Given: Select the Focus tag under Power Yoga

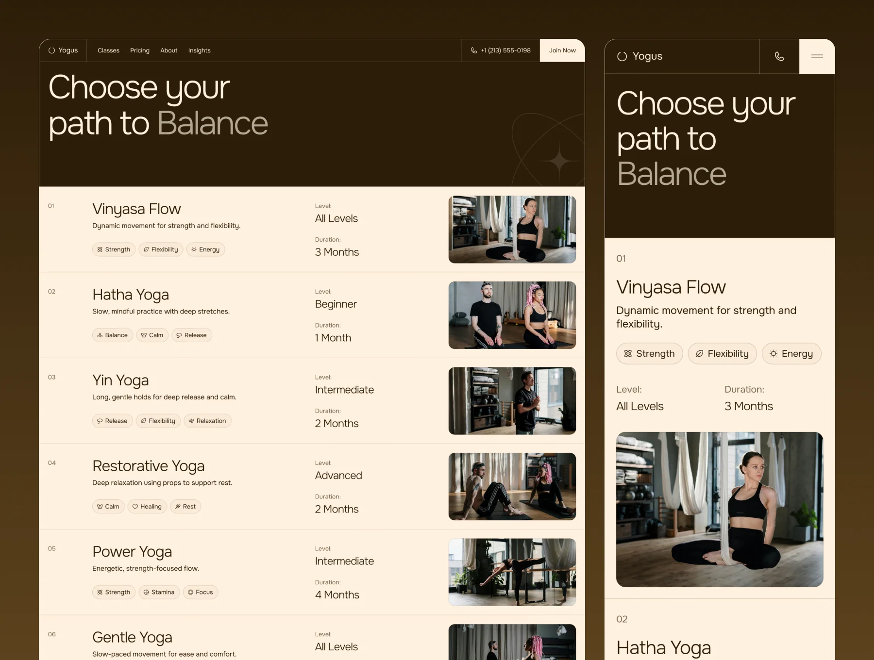Looking at the screenshot, I should point(201,592).
